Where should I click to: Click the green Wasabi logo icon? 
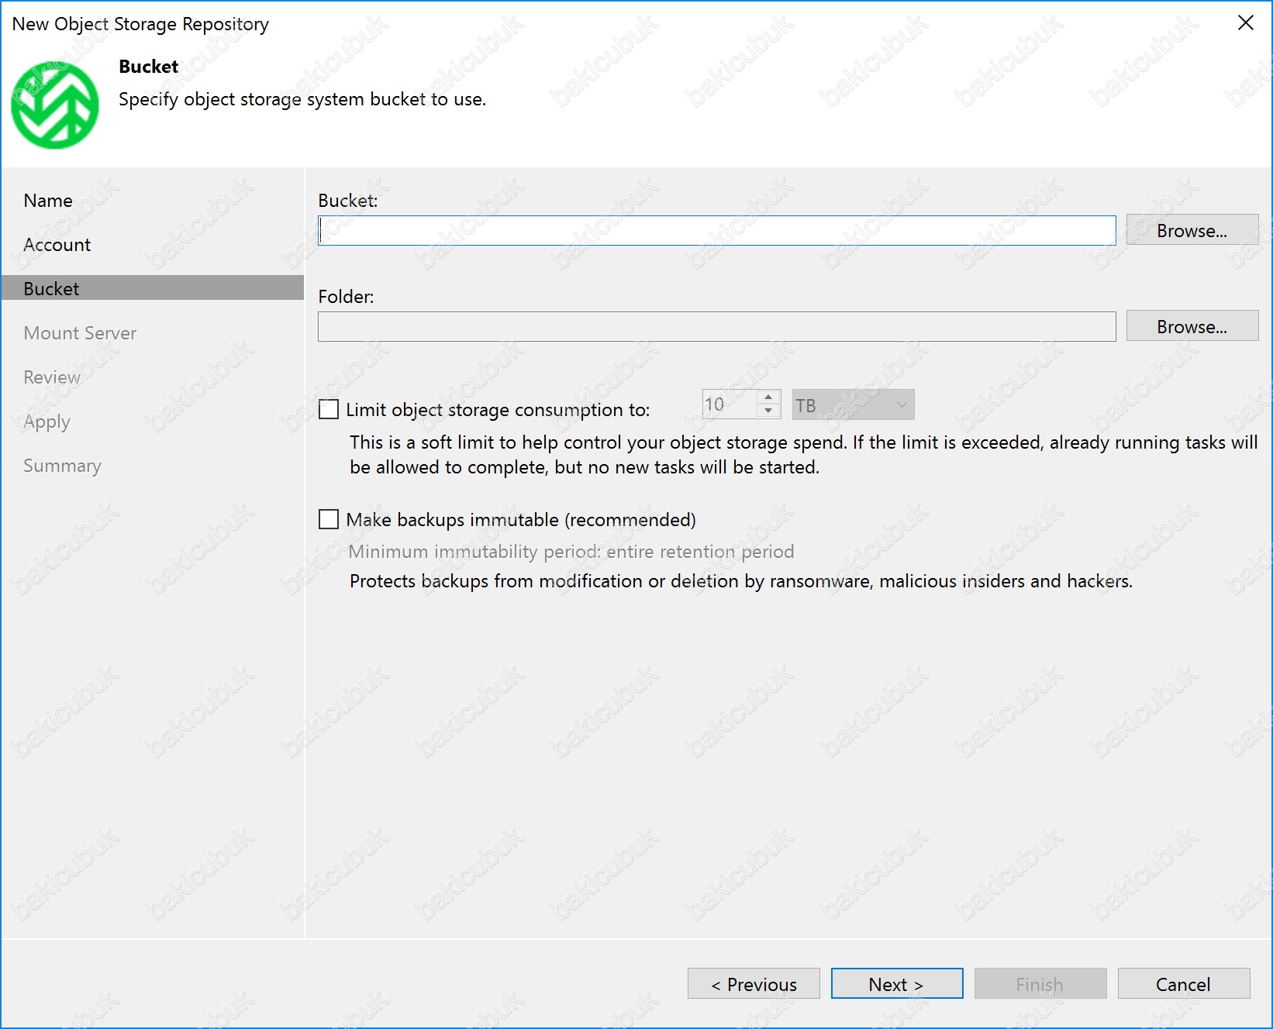pos(55,105)
